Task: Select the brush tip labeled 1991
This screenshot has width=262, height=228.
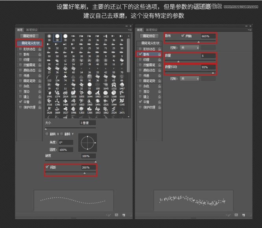Action: point(49,94)
